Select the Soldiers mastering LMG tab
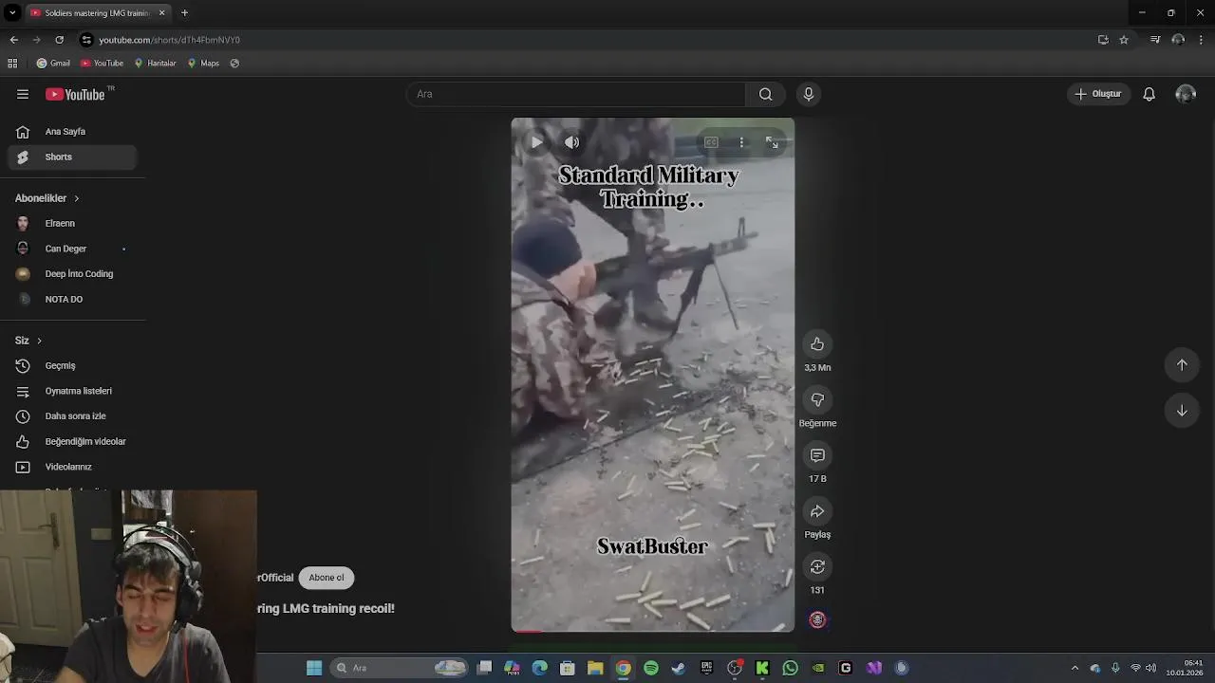The image size is (1215, 683). (98, 13)
